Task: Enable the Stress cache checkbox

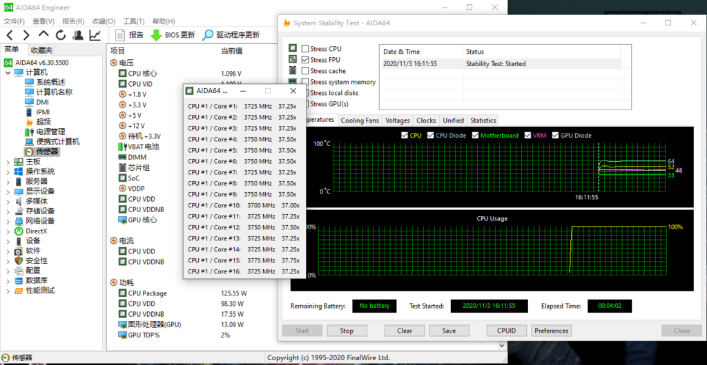Action: coord(305,70)
